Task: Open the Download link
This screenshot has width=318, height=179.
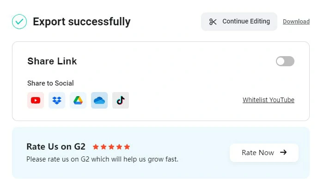Action: (x=296, y=21)
